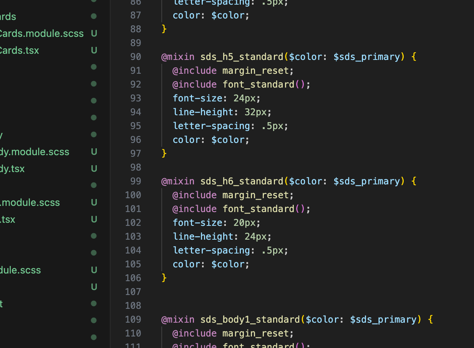Select the file ending in dule.scss
474x348 pixels.
(20, 270)
